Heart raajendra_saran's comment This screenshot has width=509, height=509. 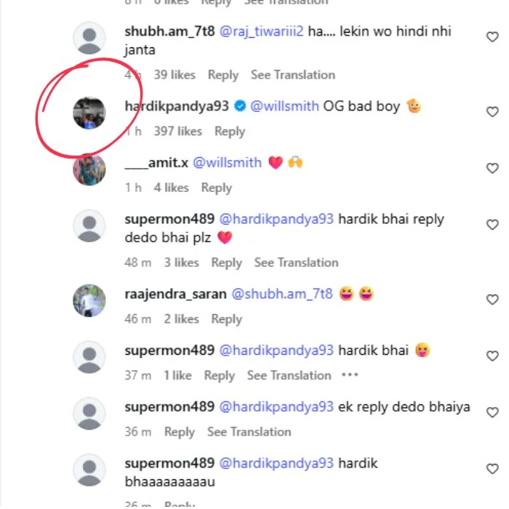point(492,300)
